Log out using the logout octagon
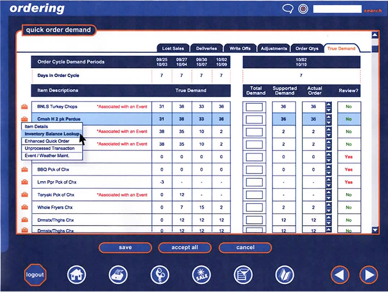 [x=35, y=275]
